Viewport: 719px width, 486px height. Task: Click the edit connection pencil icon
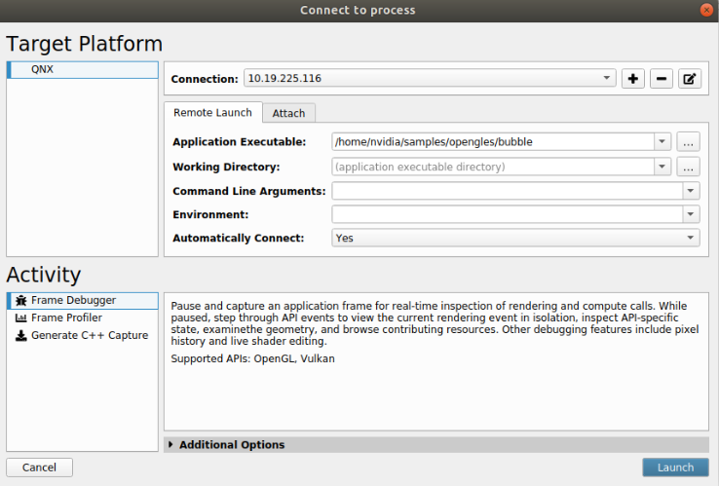(690, 79)
